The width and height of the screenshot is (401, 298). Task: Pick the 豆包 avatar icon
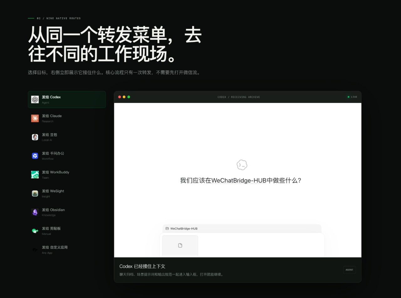coord(35,137)
